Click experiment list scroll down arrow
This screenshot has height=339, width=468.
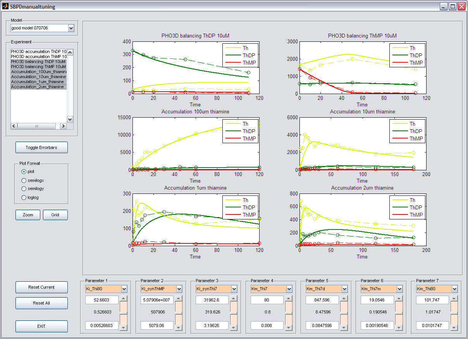70,120
